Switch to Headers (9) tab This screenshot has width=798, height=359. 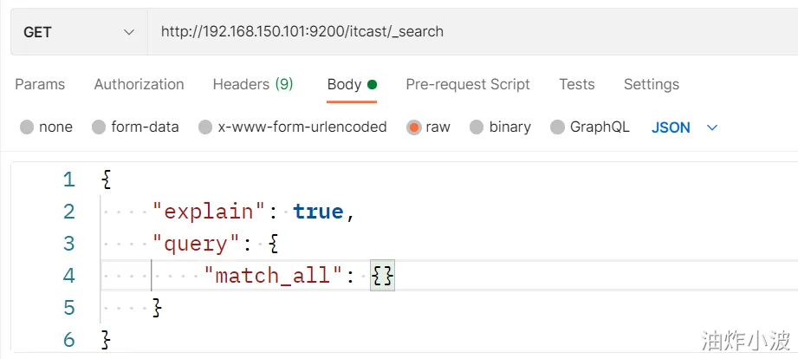[253, 84]
